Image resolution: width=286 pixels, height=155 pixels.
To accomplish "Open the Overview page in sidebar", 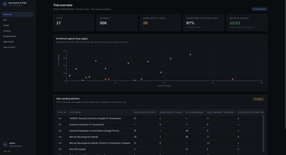I will coord(17,15).
